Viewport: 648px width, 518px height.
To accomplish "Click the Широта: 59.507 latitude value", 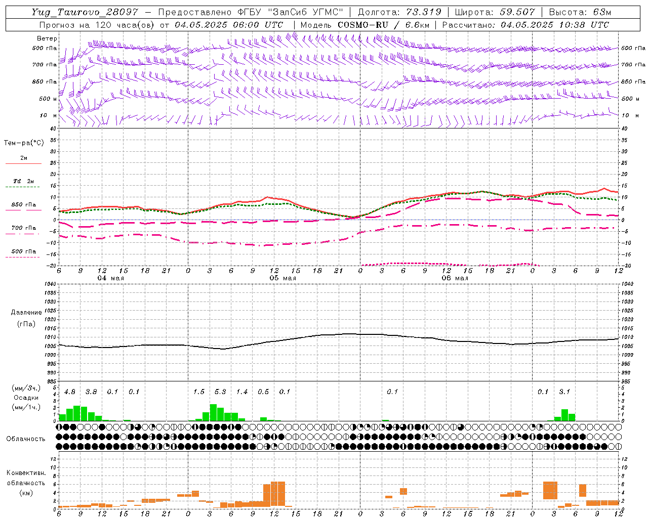I will tap(495, 12).
